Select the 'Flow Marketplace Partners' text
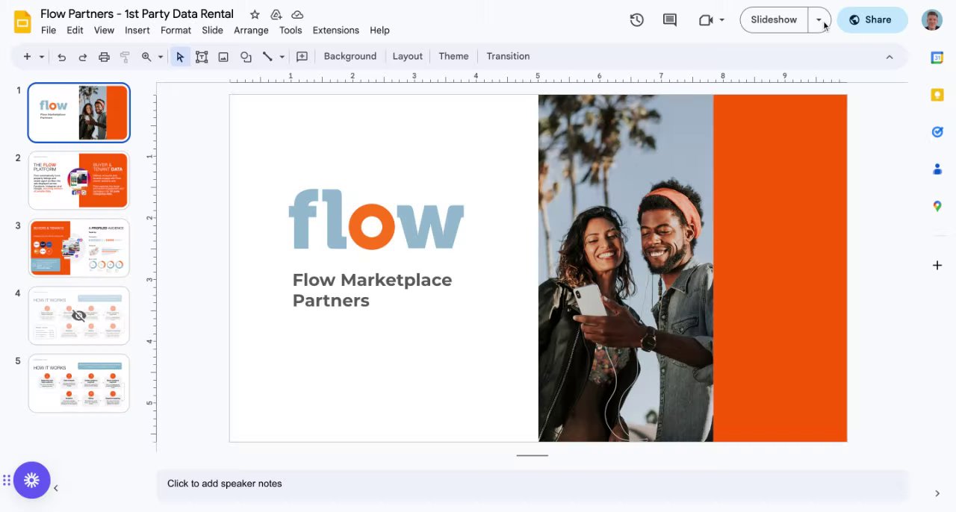The image size is (956, 512). point(372,290)
